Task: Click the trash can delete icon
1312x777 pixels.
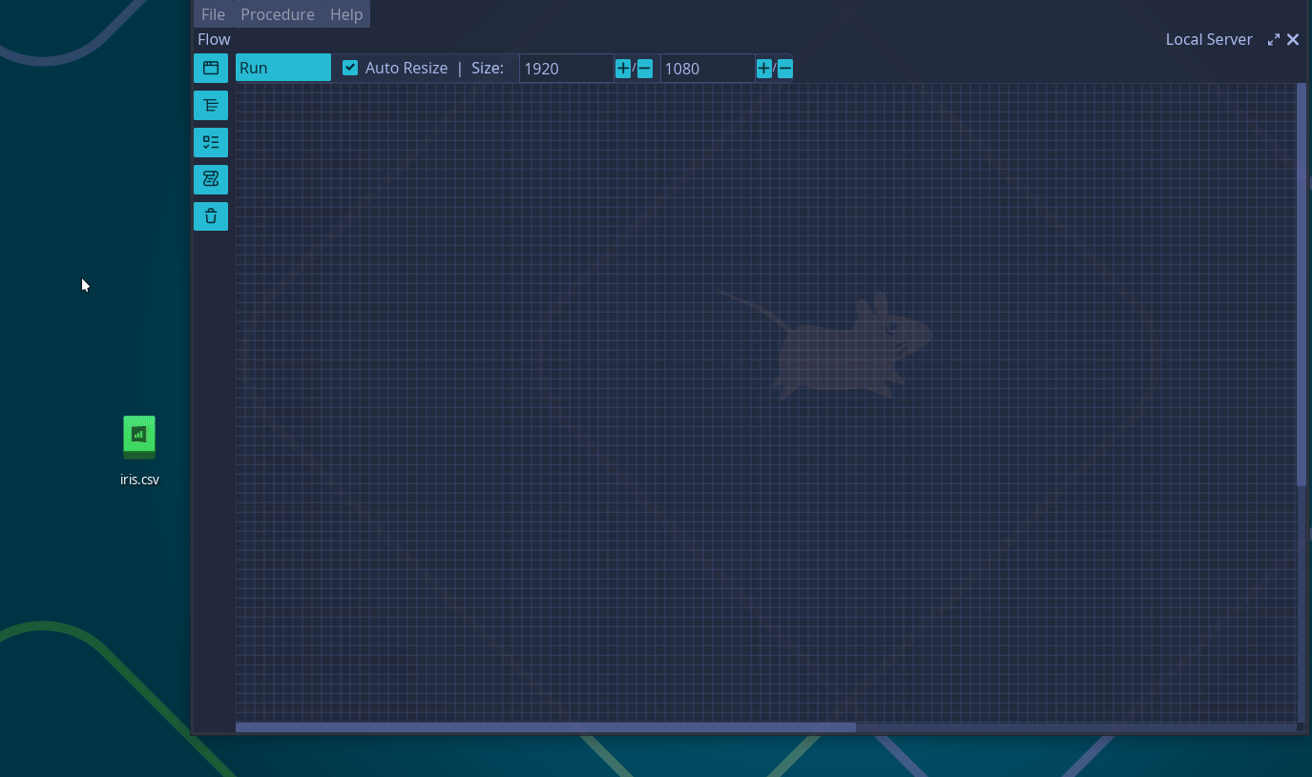Action: pyautogui.click(x=211, y=216)
